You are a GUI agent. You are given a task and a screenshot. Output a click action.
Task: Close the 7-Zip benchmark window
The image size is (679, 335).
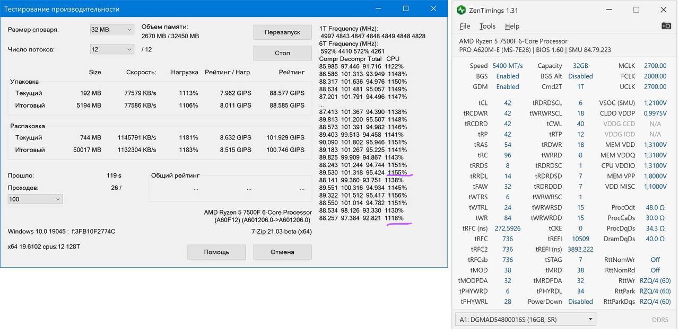433,9
